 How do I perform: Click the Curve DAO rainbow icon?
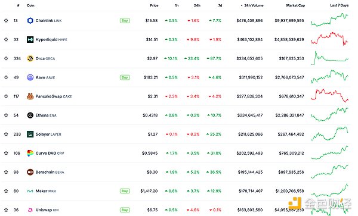(30, 153)
